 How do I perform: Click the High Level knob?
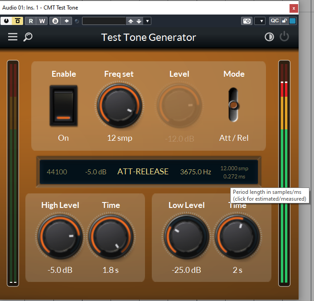[60, 237]
